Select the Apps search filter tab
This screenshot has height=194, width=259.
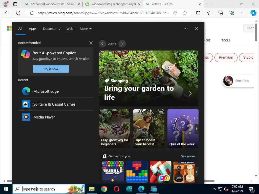(33, 29)
